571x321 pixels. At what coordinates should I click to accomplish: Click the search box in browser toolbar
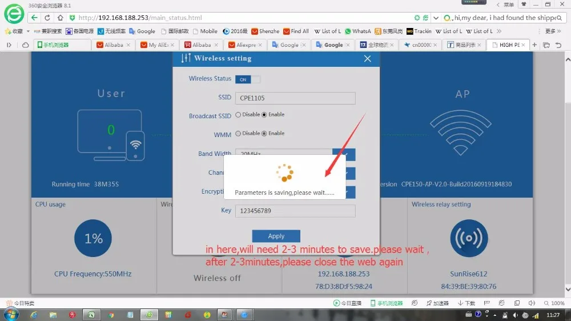[x=504, y=18]
